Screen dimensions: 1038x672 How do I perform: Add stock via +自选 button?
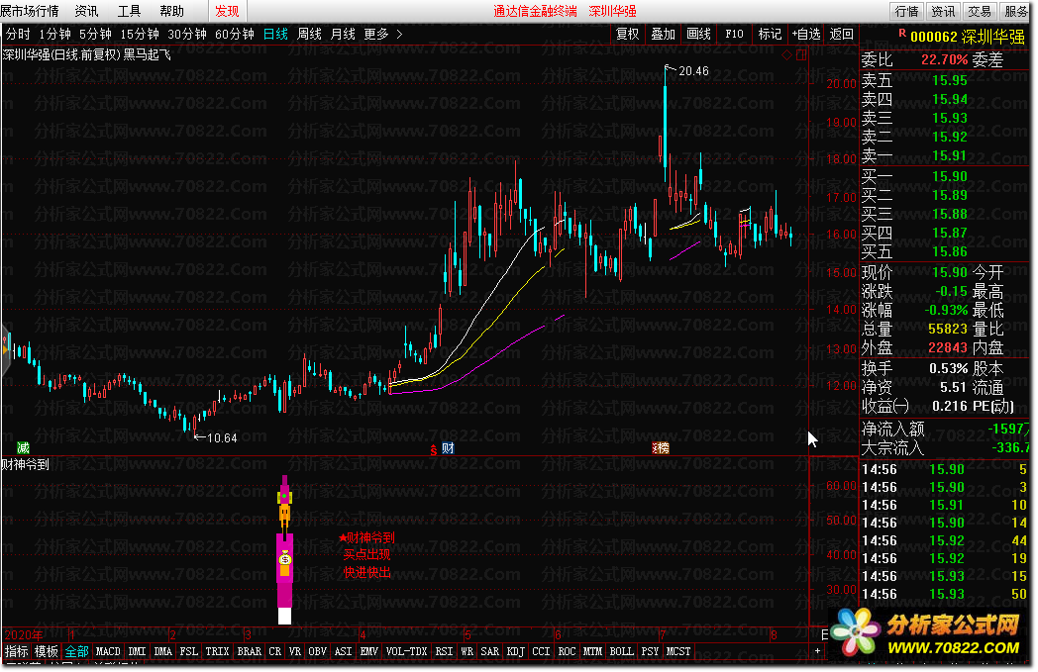click(x=805, y=34)
